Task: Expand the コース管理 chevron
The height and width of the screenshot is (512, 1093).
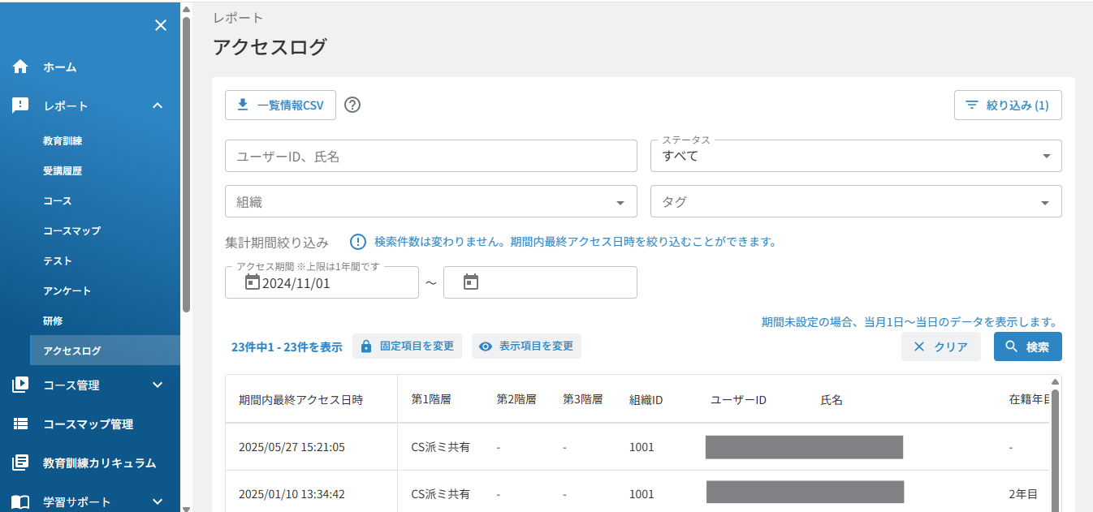Action: click(x=158, y=385)
